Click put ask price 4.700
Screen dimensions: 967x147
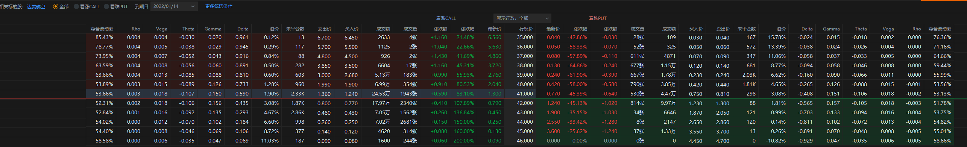point(723,141)
